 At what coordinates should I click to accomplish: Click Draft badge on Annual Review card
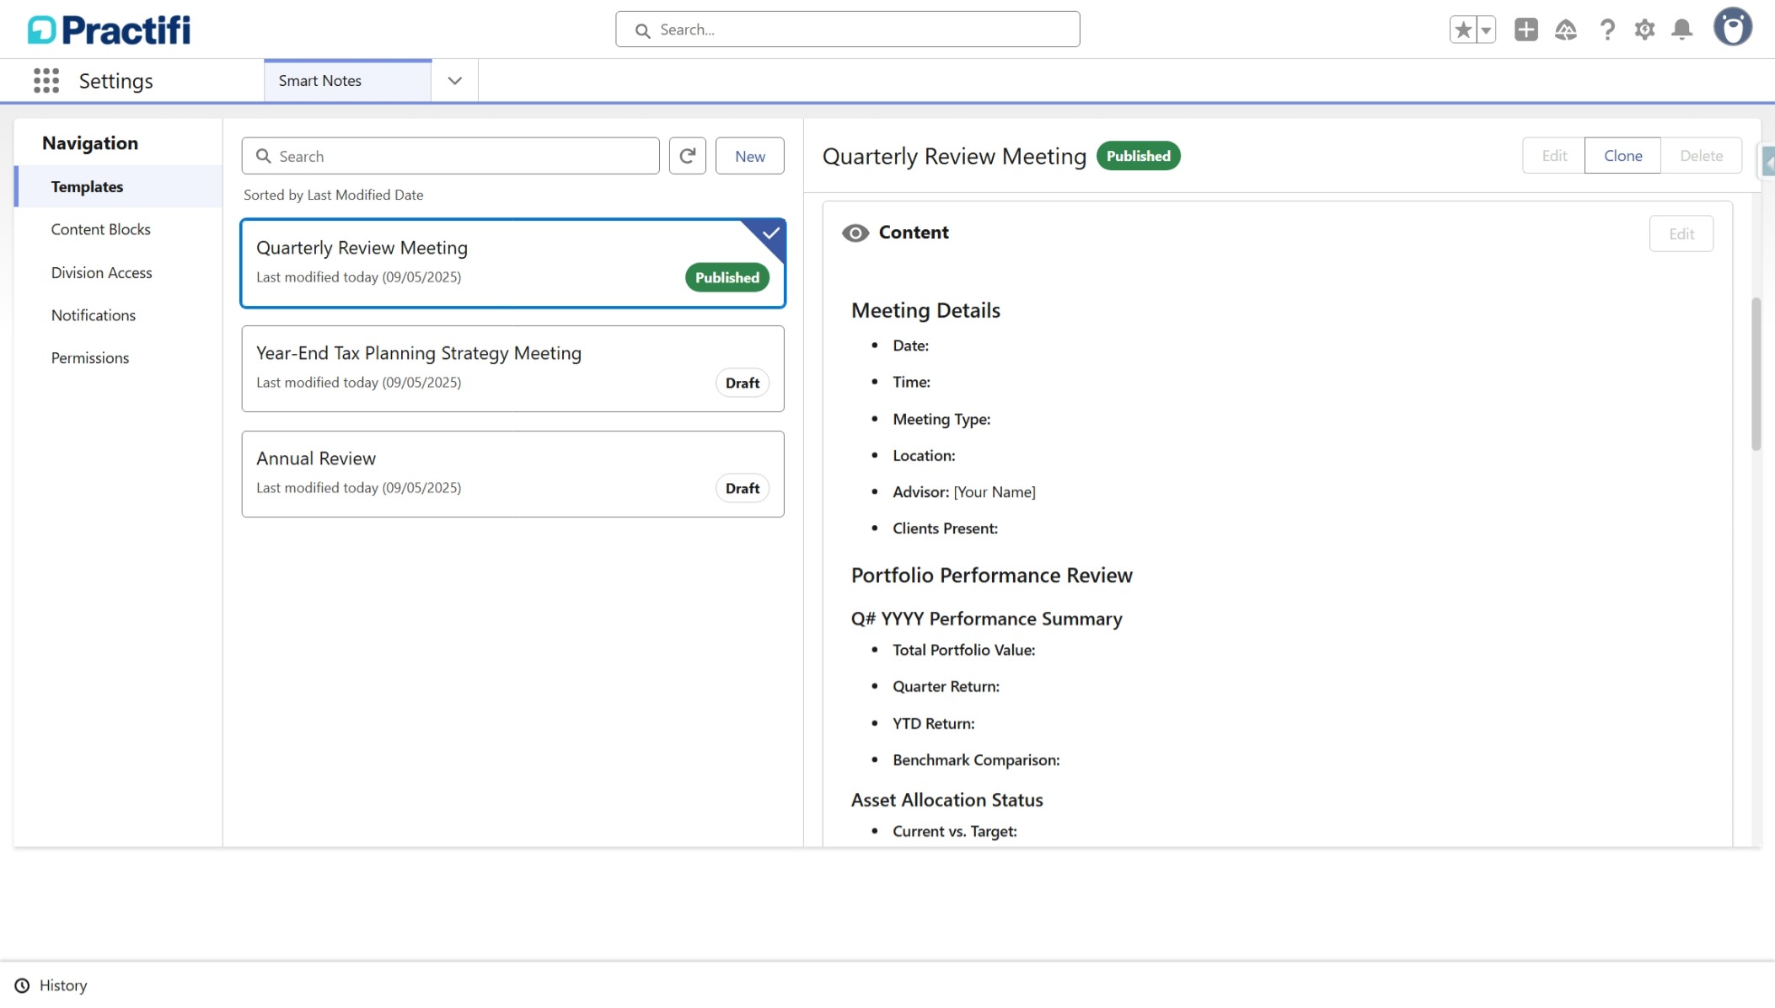(743, 488)
